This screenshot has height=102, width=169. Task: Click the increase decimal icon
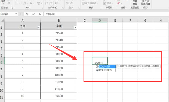pyautogui.click(x=67, y=3)
